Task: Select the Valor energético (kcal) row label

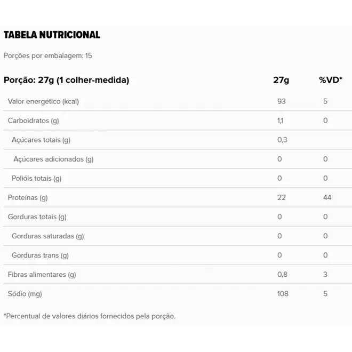Action: (43, 101)
